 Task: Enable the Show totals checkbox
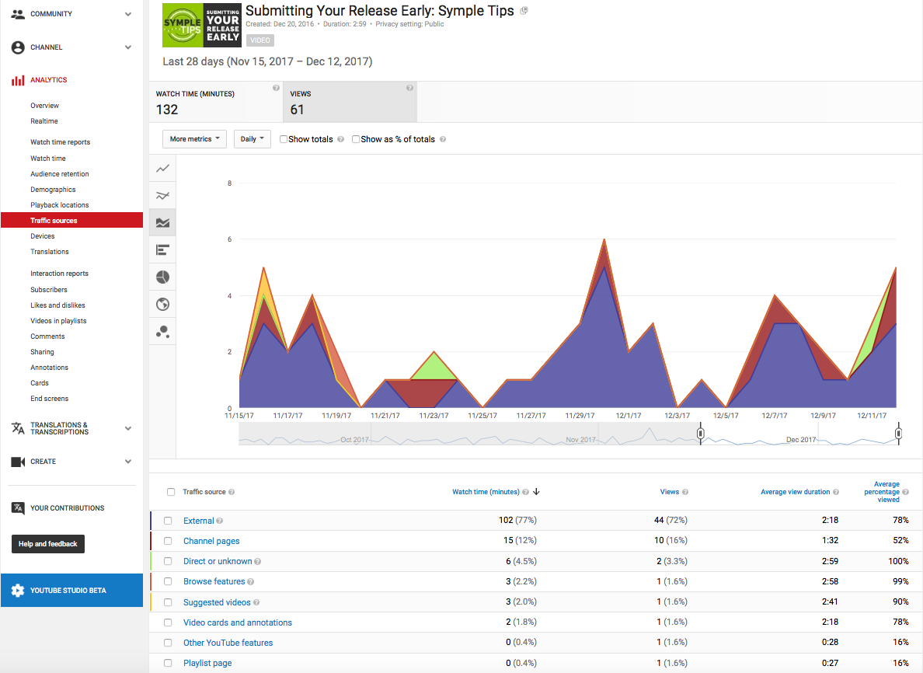tap(284, 140)
